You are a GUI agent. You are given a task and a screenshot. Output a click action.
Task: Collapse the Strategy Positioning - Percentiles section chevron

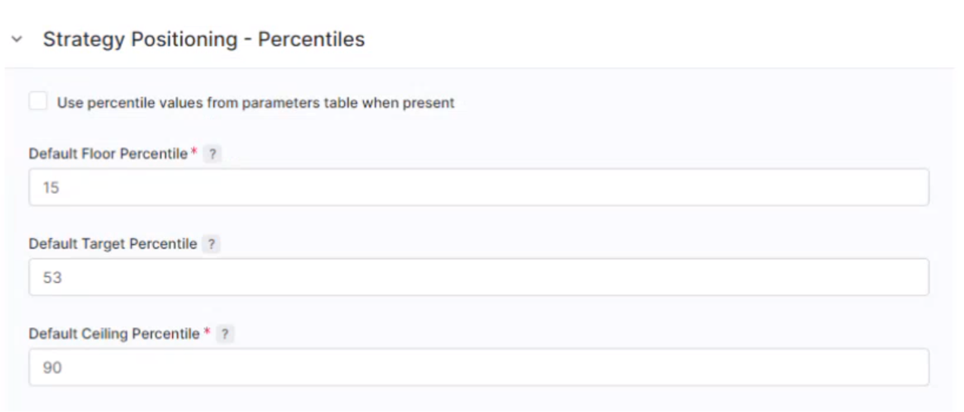pyautogui.click(x=17, y=39)
